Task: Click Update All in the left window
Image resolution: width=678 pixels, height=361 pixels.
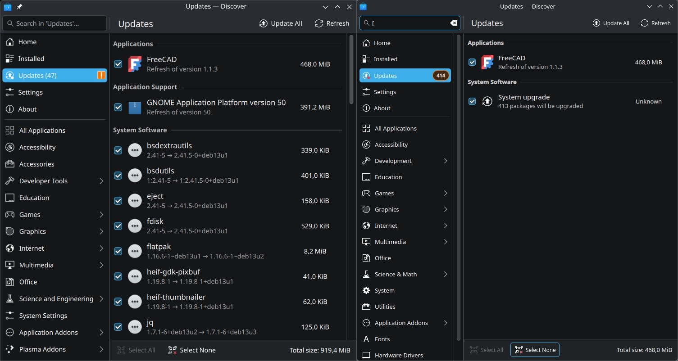Action: [281, 23]
